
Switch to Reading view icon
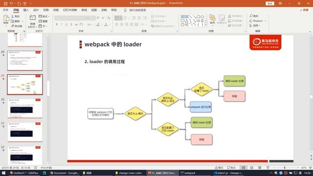(260, 168)
